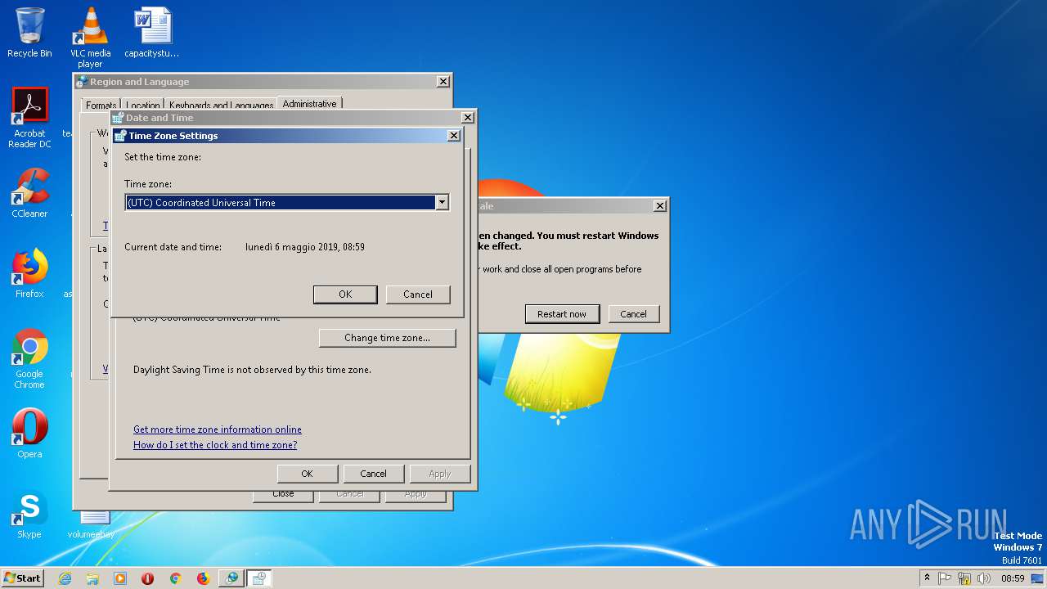Open Internet Explorer from taskbar
Viewport: 1047px width, 589px height.
(65, 578)
